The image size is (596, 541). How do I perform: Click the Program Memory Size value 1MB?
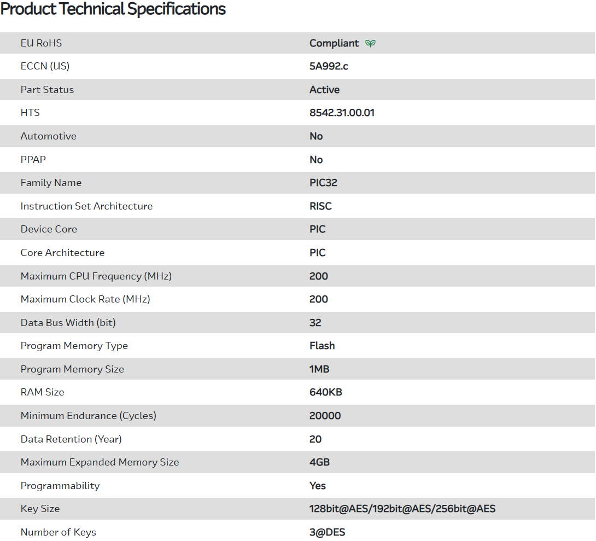(x=319, y=369)
